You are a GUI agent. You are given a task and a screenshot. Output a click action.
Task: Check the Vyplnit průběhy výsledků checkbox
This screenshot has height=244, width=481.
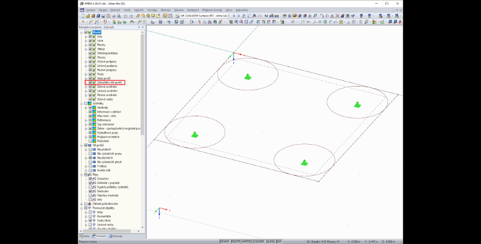click(90, 187)
